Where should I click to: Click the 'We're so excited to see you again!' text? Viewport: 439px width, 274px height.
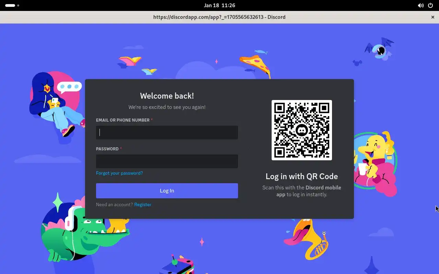167,107
